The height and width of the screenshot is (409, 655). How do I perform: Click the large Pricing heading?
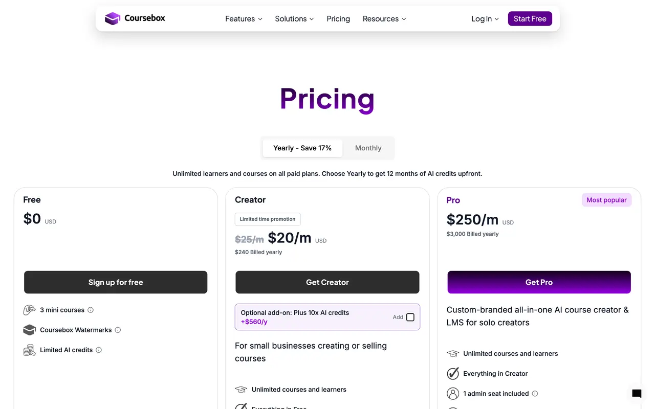[x=327, y=99]
